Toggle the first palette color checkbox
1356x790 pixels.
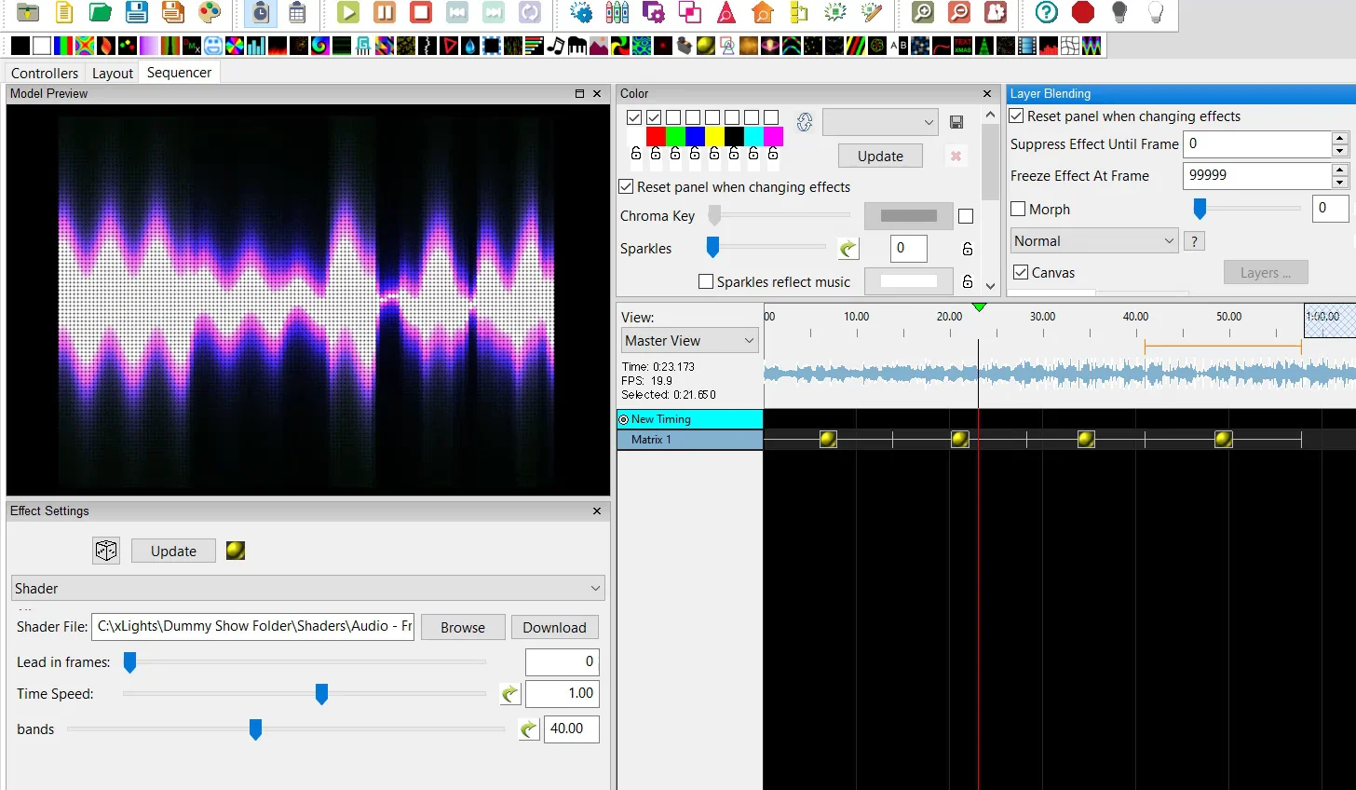click(634, 117)
